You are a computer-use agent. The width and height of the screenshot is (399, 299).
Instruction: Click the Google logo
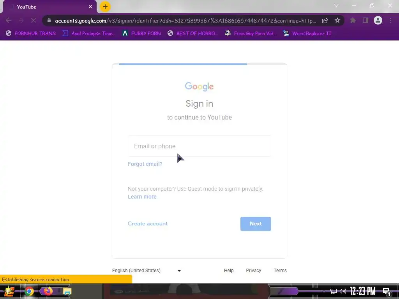(199, 87)
